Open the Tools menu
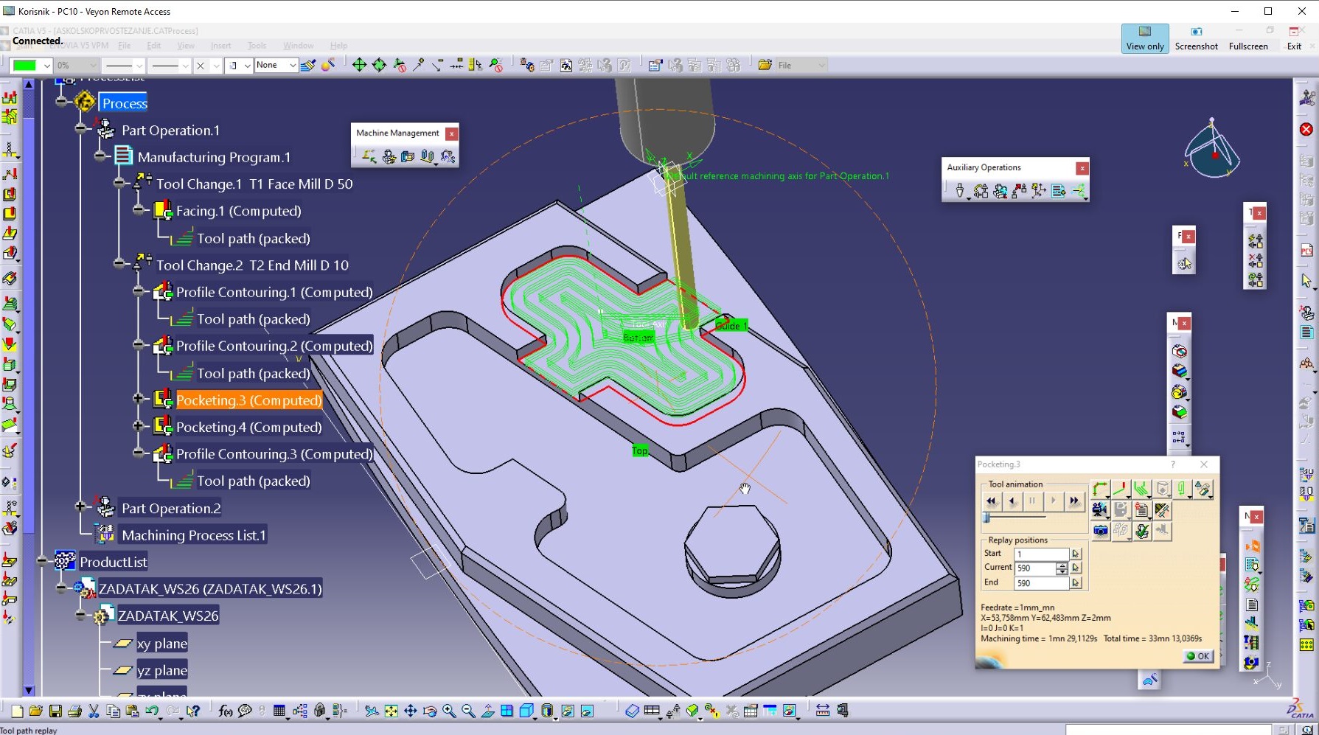Image resolution: width=1319 pixels, height=735 pixels. (257, 46)
